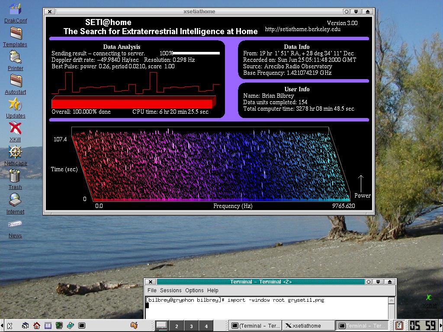Click the Printer desktop icon

point(15,57)
